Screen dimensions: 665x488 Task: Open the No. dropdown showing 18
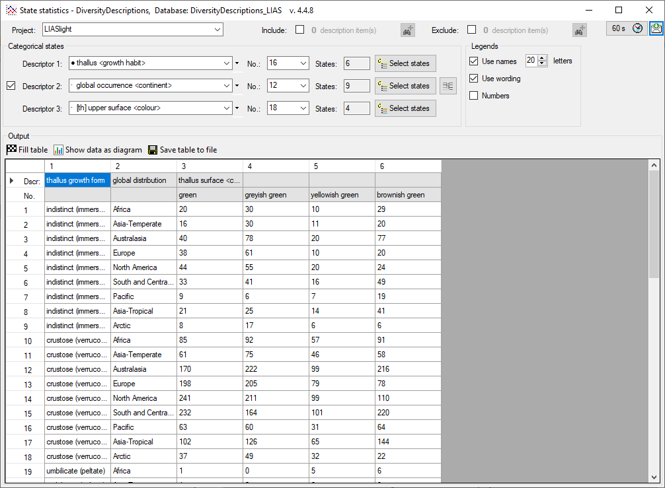click(x=303, y=108)
